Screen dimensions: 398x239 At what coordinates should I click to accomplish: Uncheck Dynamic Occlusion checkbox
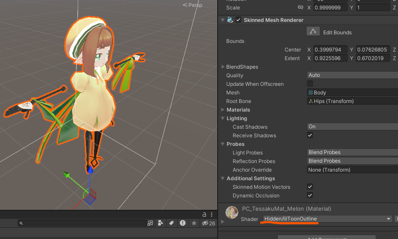(x=310, y=195)
